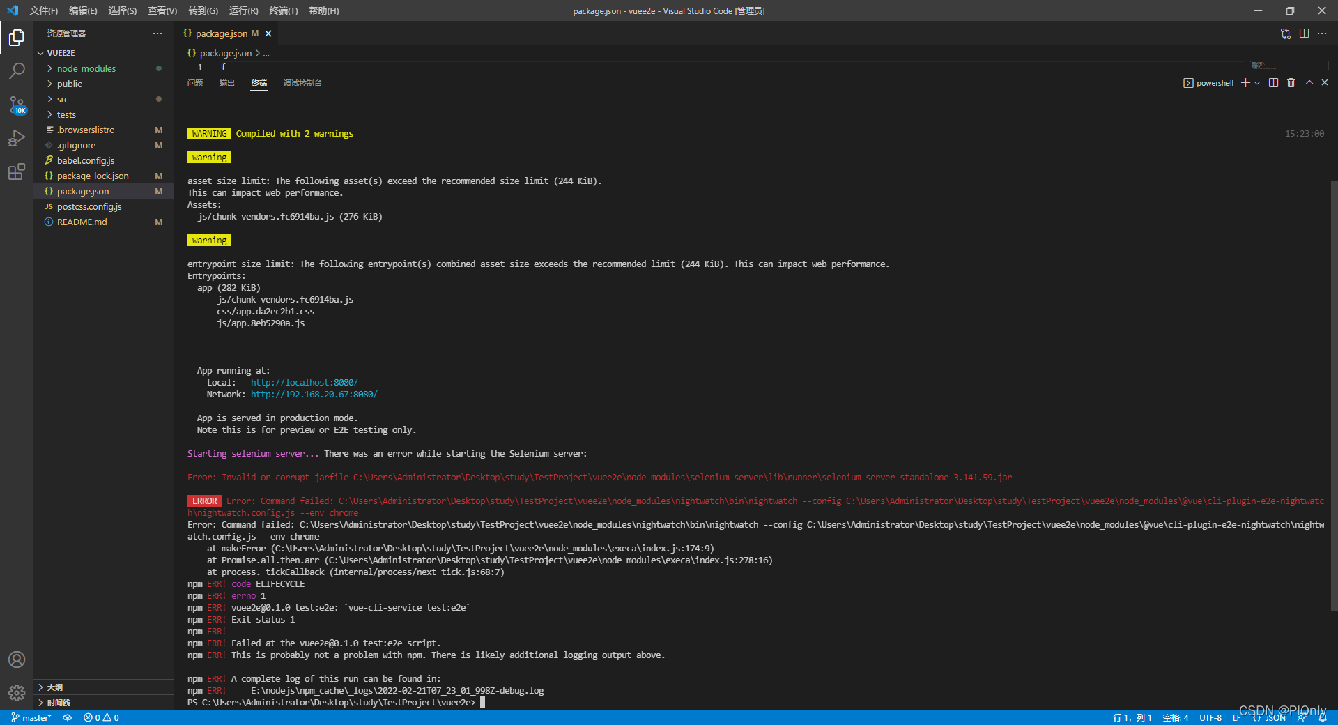Open the 帮助(H) menu
Image resolution: width=1338 pixels, height=725 pixels.
coord(323,10)
